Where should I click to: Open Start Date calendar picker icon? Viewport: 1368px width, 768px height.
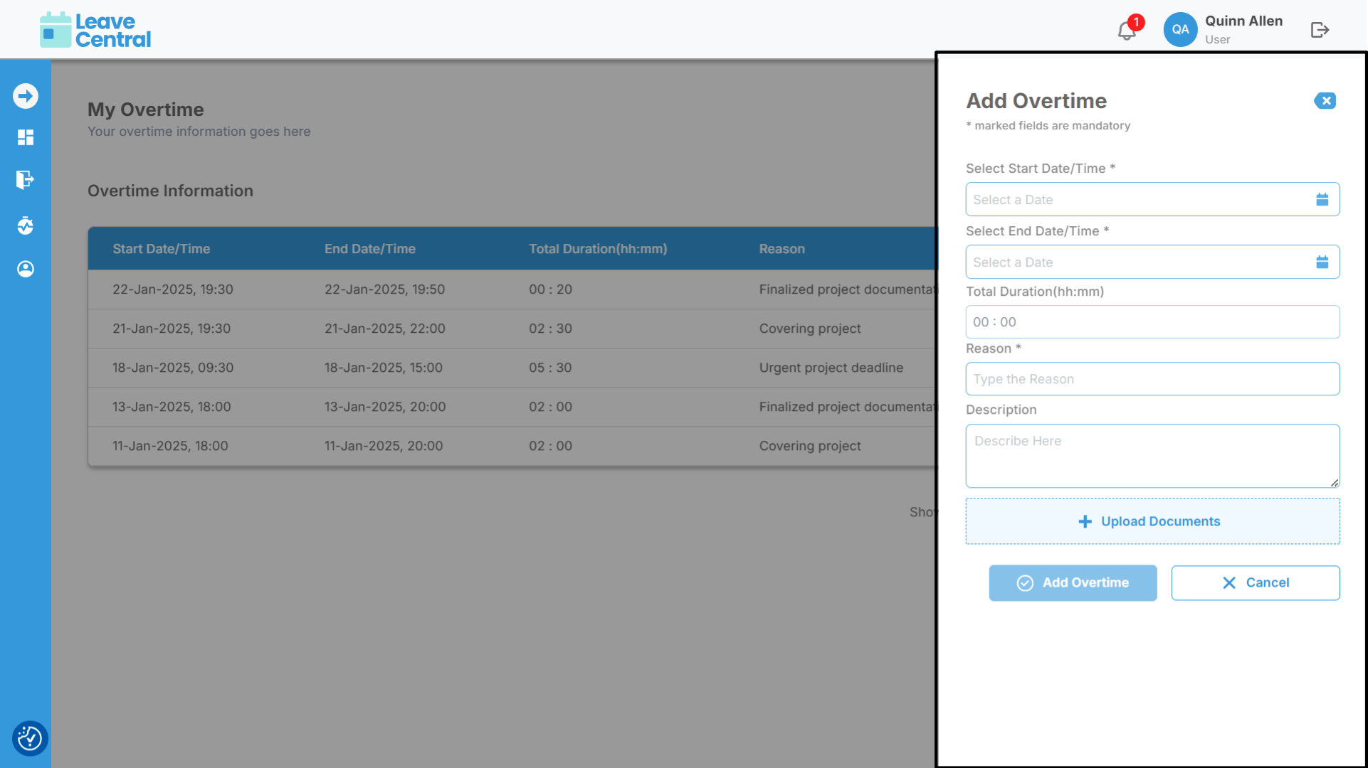(1322, 200)
